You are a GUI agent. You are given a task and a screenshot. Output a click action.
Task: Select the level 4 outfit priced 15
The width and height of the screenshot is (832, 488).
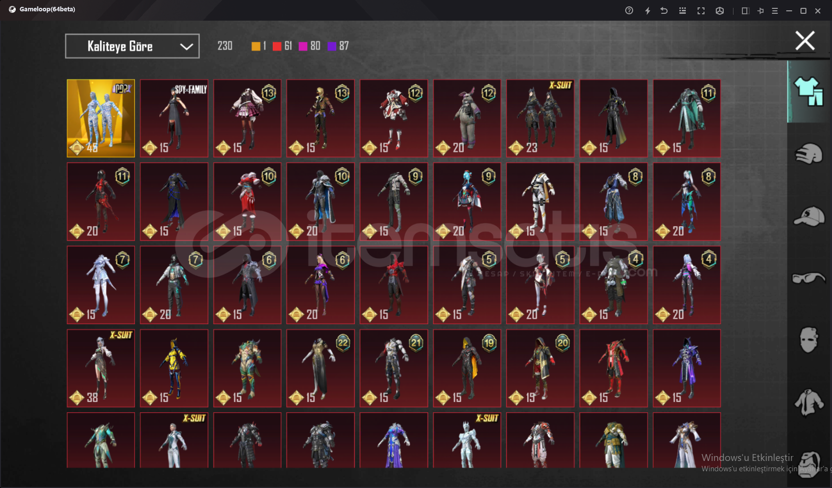tap(613, 285)
